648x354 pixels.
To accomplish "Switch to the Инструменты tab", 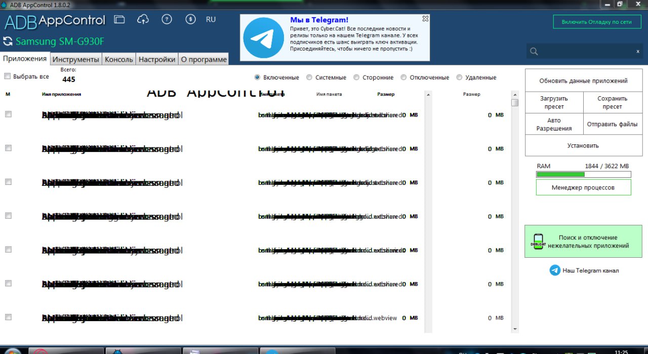I will (76, 59).
